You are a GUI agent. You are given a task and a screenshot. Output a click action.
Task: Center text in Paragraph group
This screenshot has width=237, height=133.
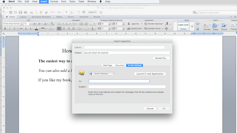click(x=64, y=28)
